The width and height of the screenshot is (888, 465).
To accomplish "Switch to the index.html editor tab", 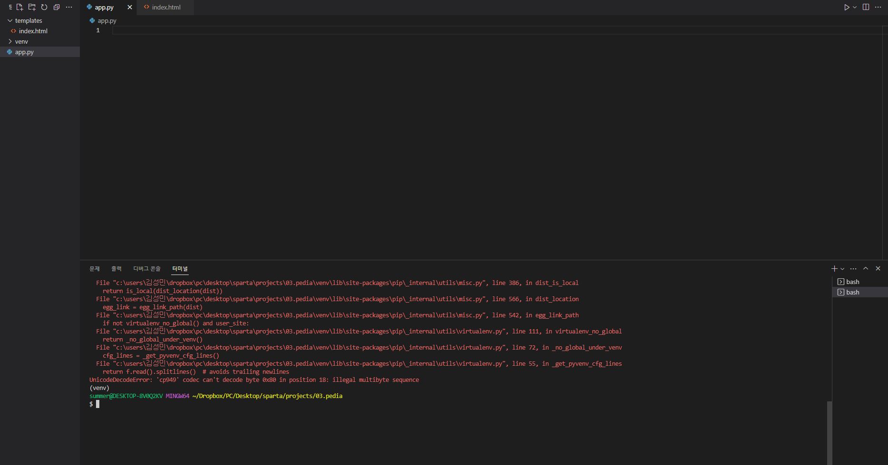I will point(166,7).
